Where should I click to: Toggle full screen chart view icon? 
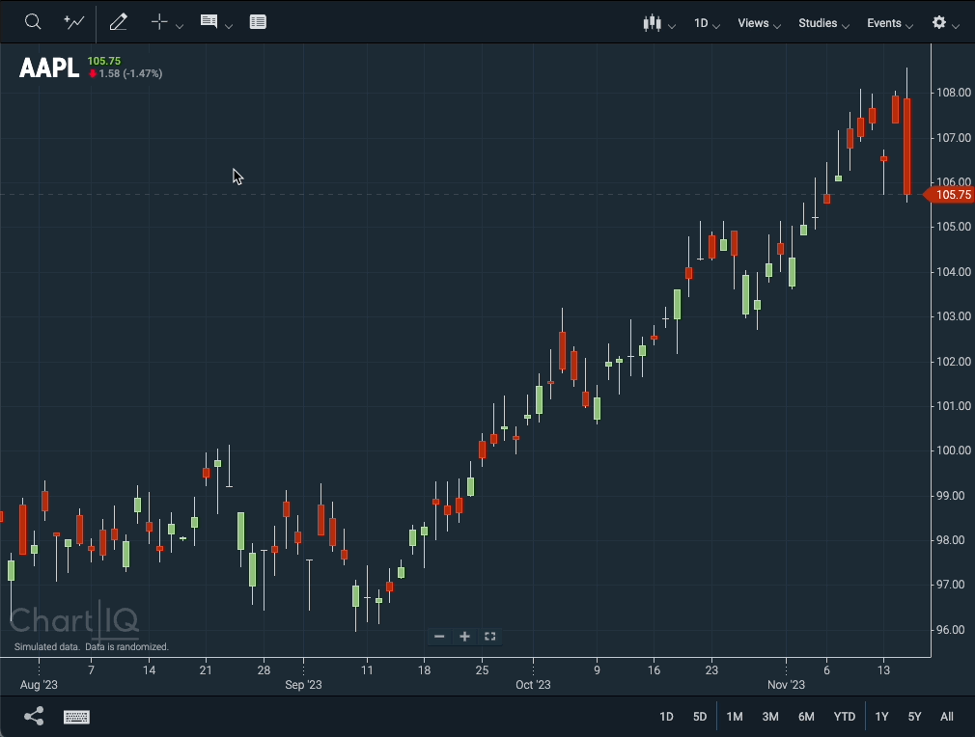490,637
